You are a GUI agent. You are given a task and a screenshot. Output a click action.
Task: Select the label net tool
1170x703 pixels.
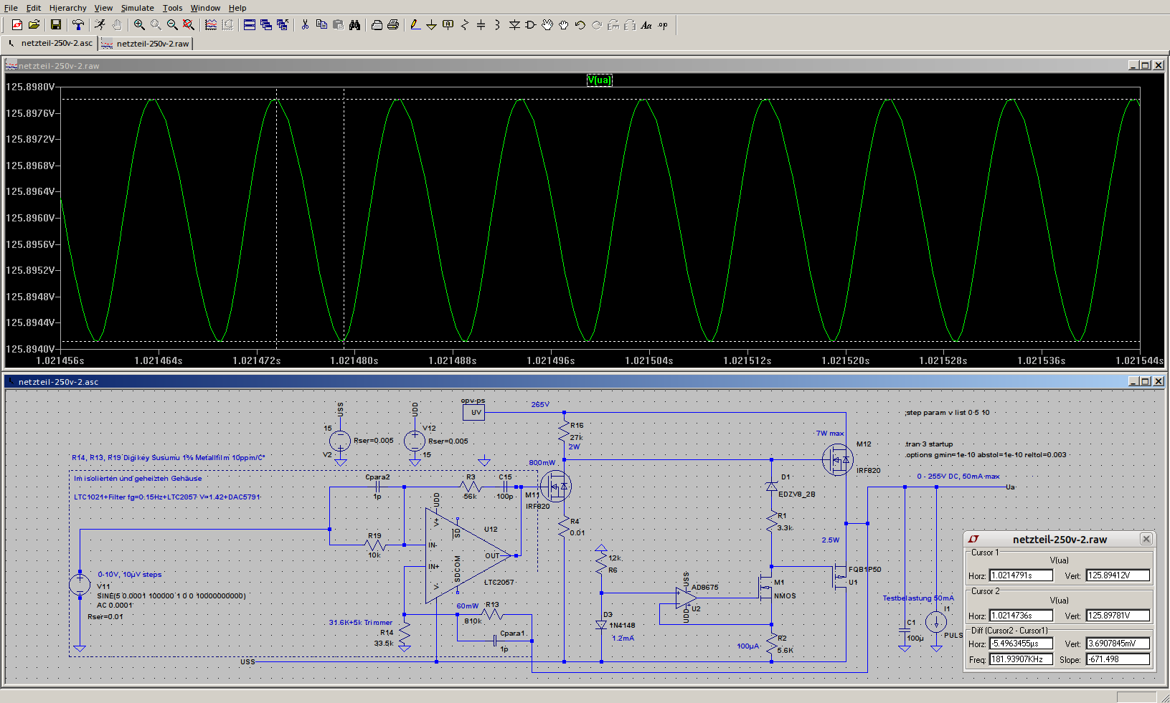click(448, 25)
